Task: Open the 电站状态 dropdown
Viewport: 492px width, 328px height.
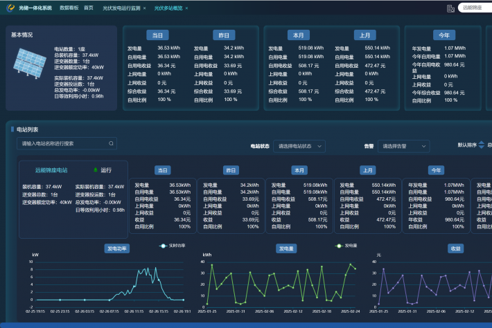Action: [x=301, y=147]
